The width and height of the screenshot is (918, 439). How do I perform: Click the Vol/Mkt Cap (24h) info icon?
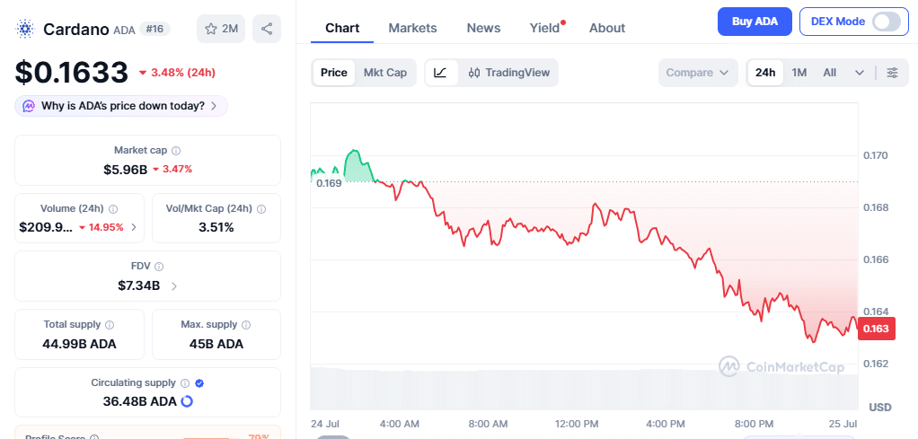[261, 208]
